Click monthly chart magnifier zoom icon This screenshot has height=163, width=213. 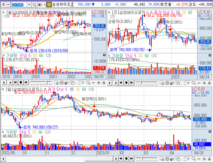88,83
